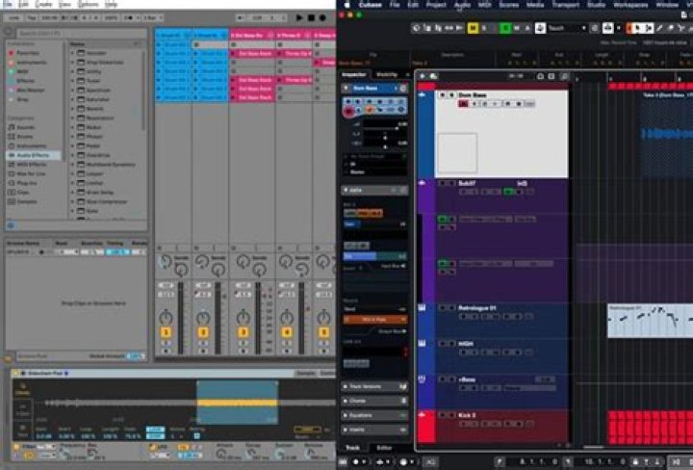The height and width of the screenshot is (470, 693).
Task: Open track presets icon beside add track
Action: tap(433, 76)
